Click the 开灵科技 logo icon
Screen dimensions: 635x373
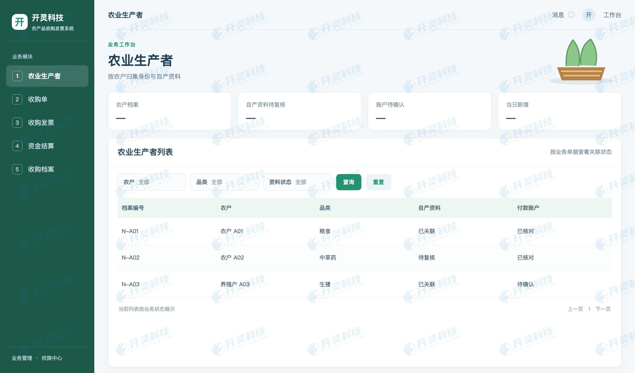[x=20, y=22]
